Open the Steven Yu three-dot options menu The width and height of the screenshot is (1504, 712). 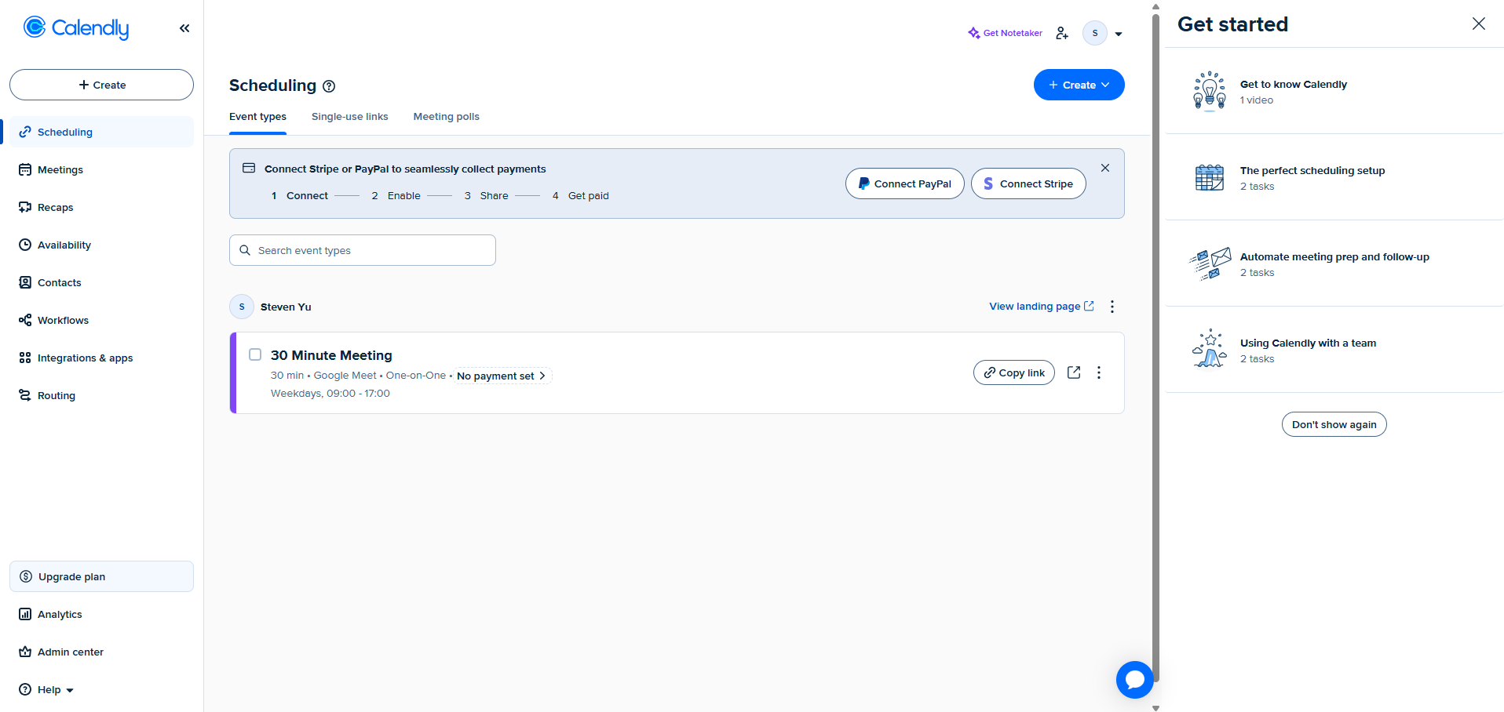(1112, 307)
